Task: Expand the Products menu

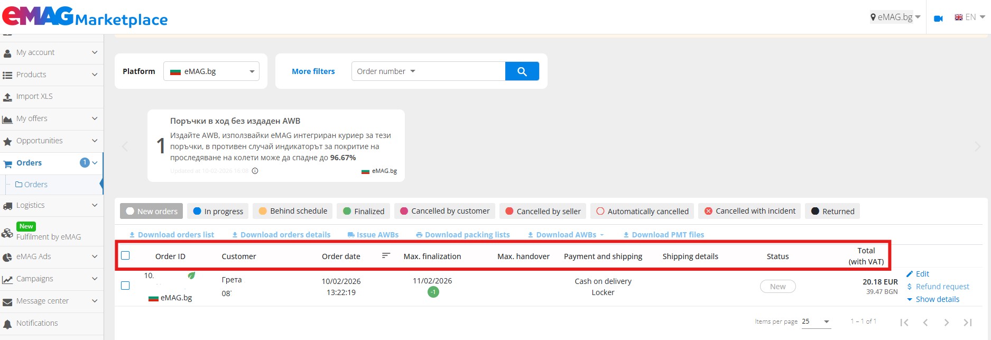Action: pyautogui.click(x=95, y=75)
